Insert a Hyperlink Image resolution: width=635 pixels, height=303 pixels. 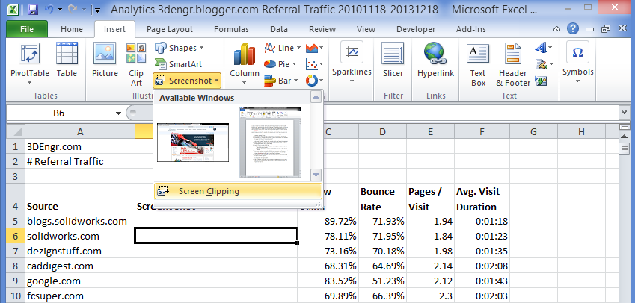435,60
